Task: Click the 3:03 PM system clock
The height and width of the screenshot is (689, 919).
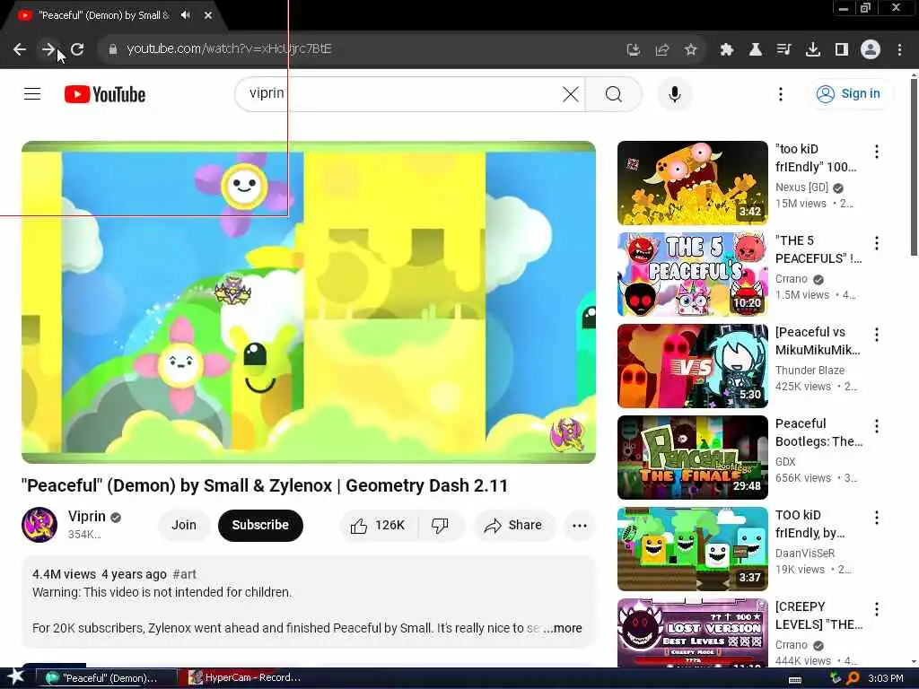Action: tap(886, 678)
